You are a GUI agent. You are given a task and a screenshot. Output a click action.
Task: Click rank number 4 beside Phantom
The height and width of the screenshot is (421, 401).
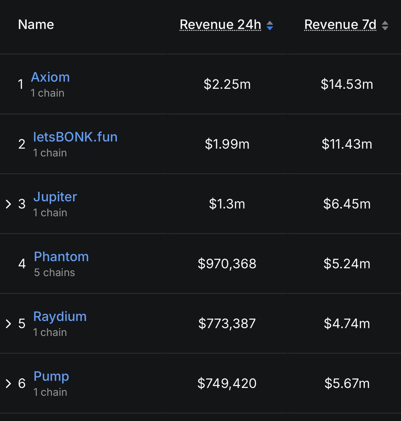tap(22, 264)
